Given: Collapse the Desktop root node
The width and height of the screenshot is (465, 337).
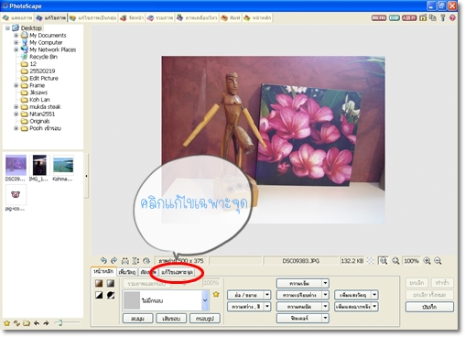Looking at the screenshot, I should pos(7,28).
